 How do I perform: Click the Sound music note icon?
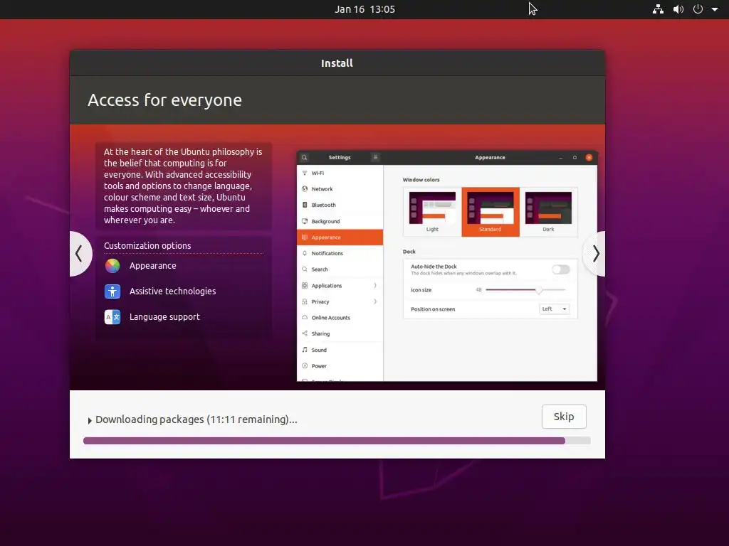click(x=305, y=350)
